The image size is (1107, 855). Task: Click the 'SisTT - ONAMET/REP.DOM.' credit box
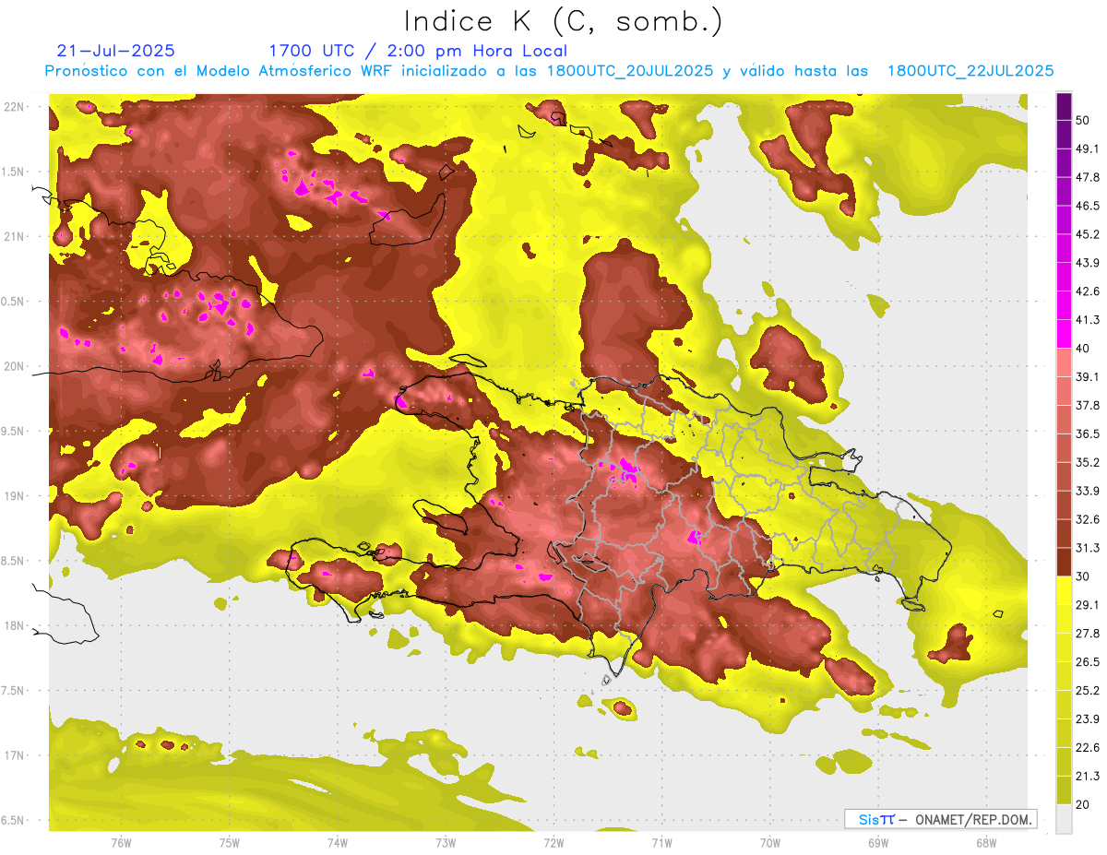[x=940, y=819]
